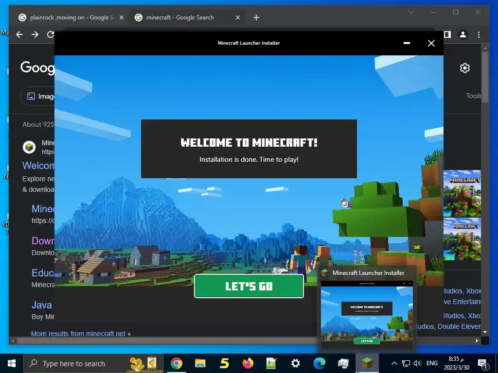Click Minecraft installer icon on taskbar
Viewport: 498px width, 373px height.
tap(367, 363)
